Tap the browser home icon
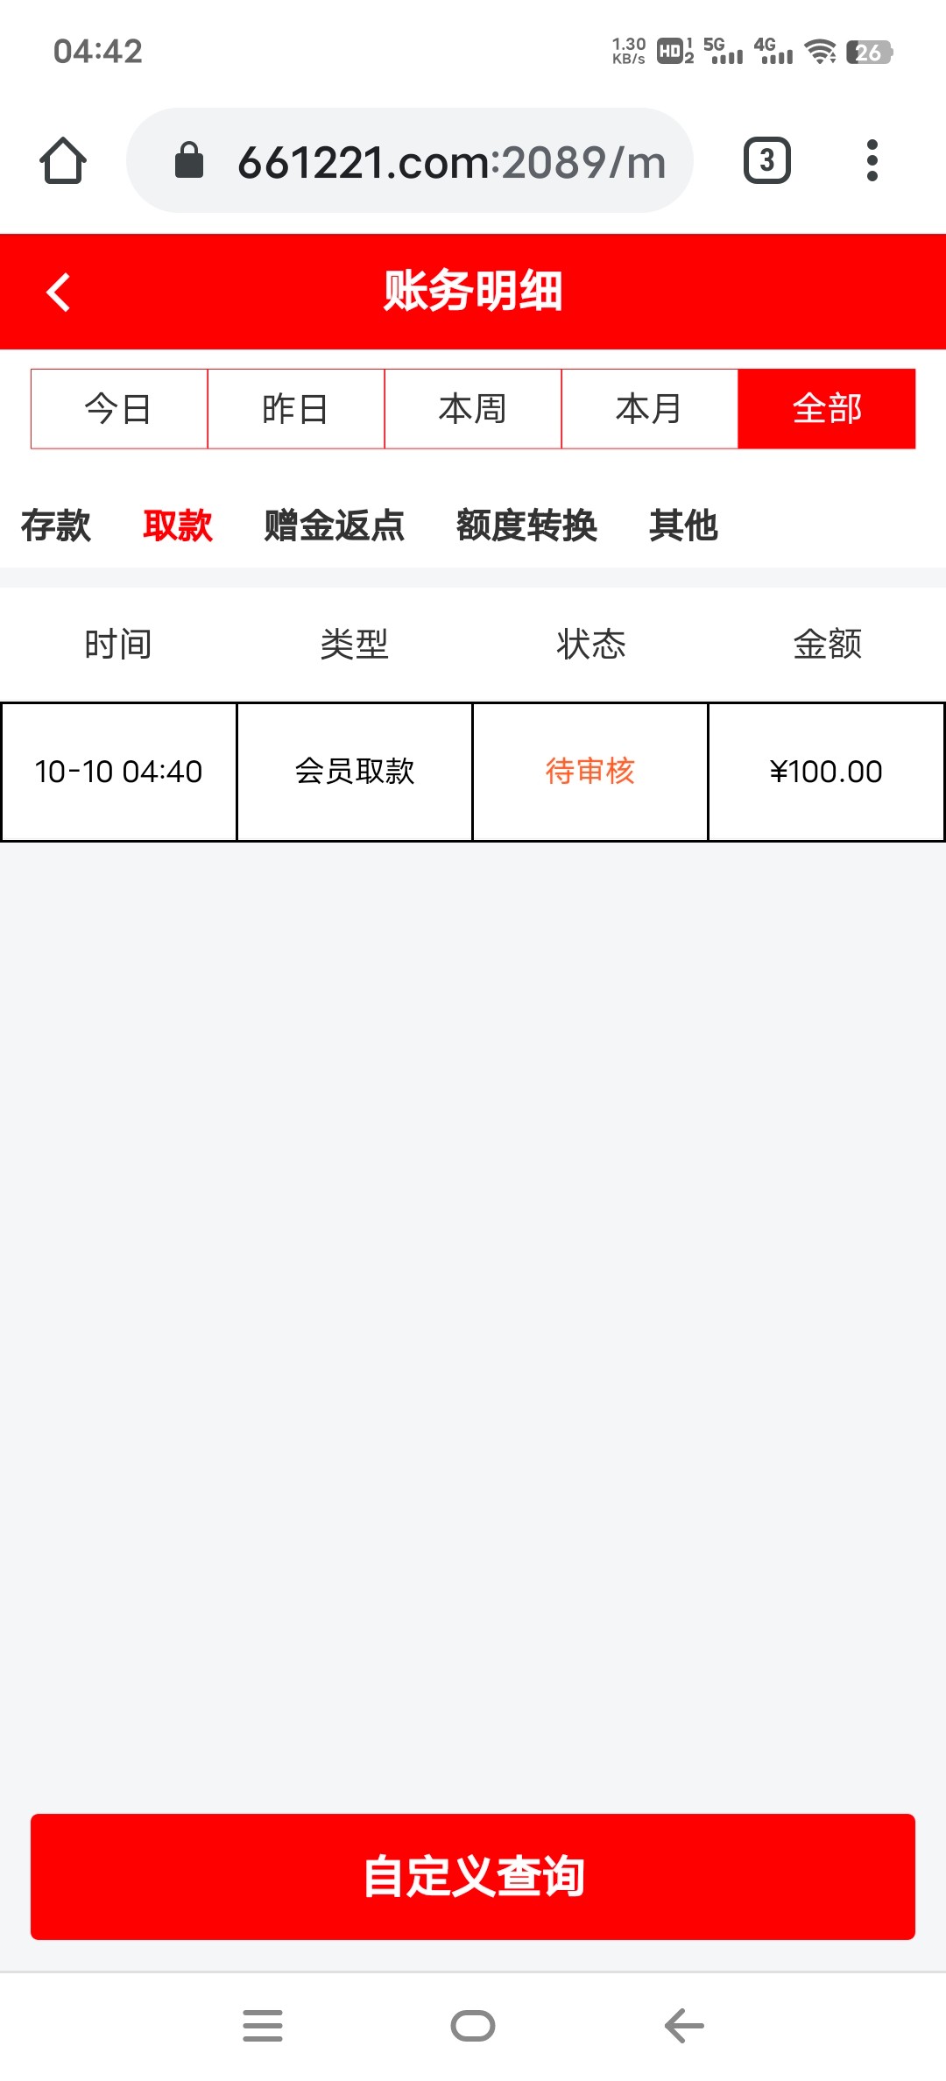Image resolution: width=946 pixels, height=2081 pixels. [63, 161]
